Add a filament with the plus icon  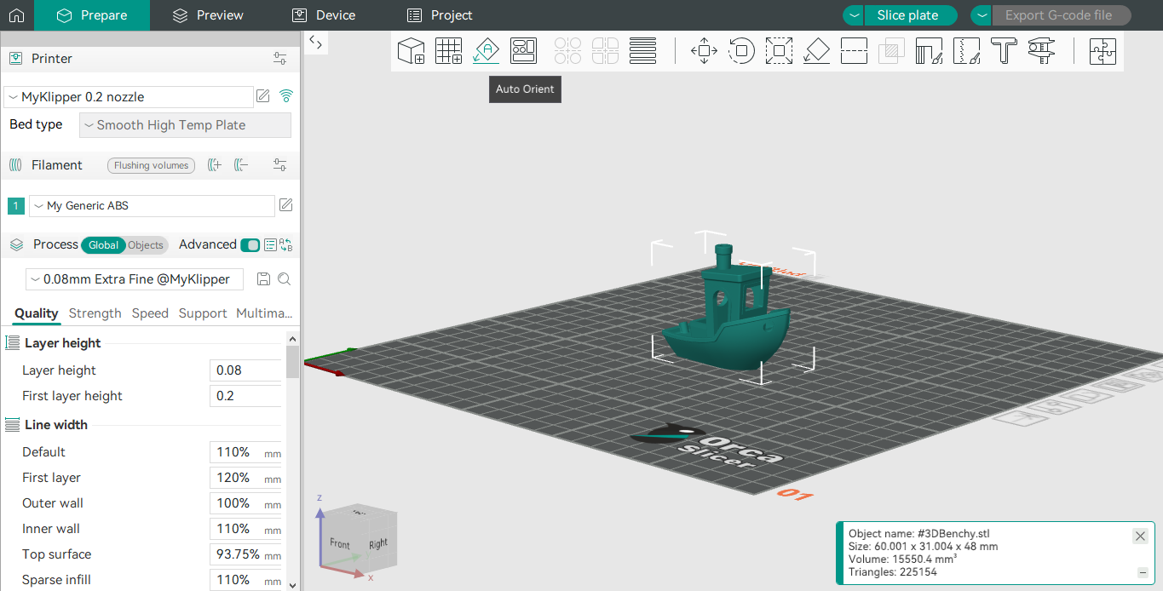click(215, 165)
